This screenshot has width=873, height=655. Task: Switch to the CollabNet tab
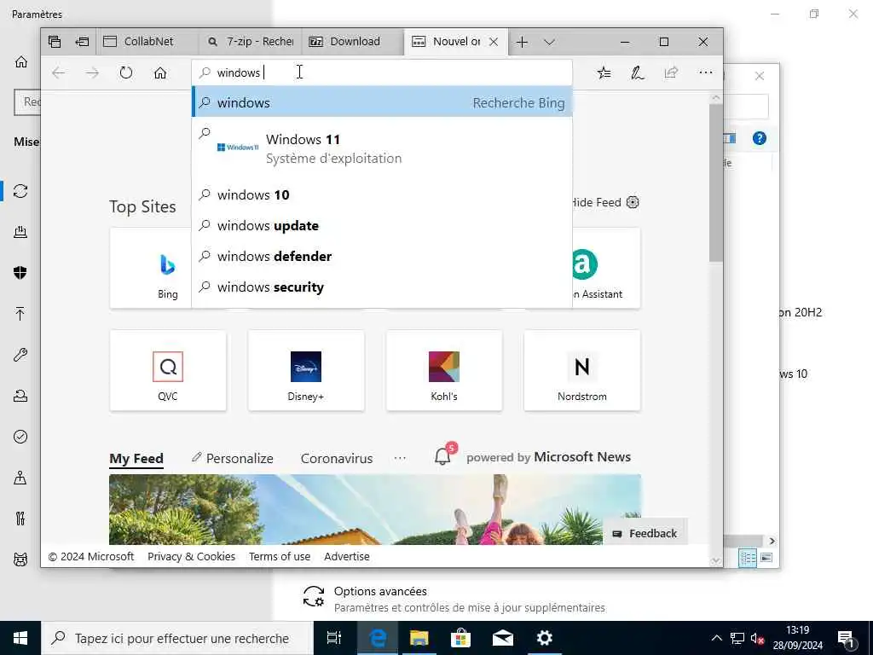pos(147,42)
